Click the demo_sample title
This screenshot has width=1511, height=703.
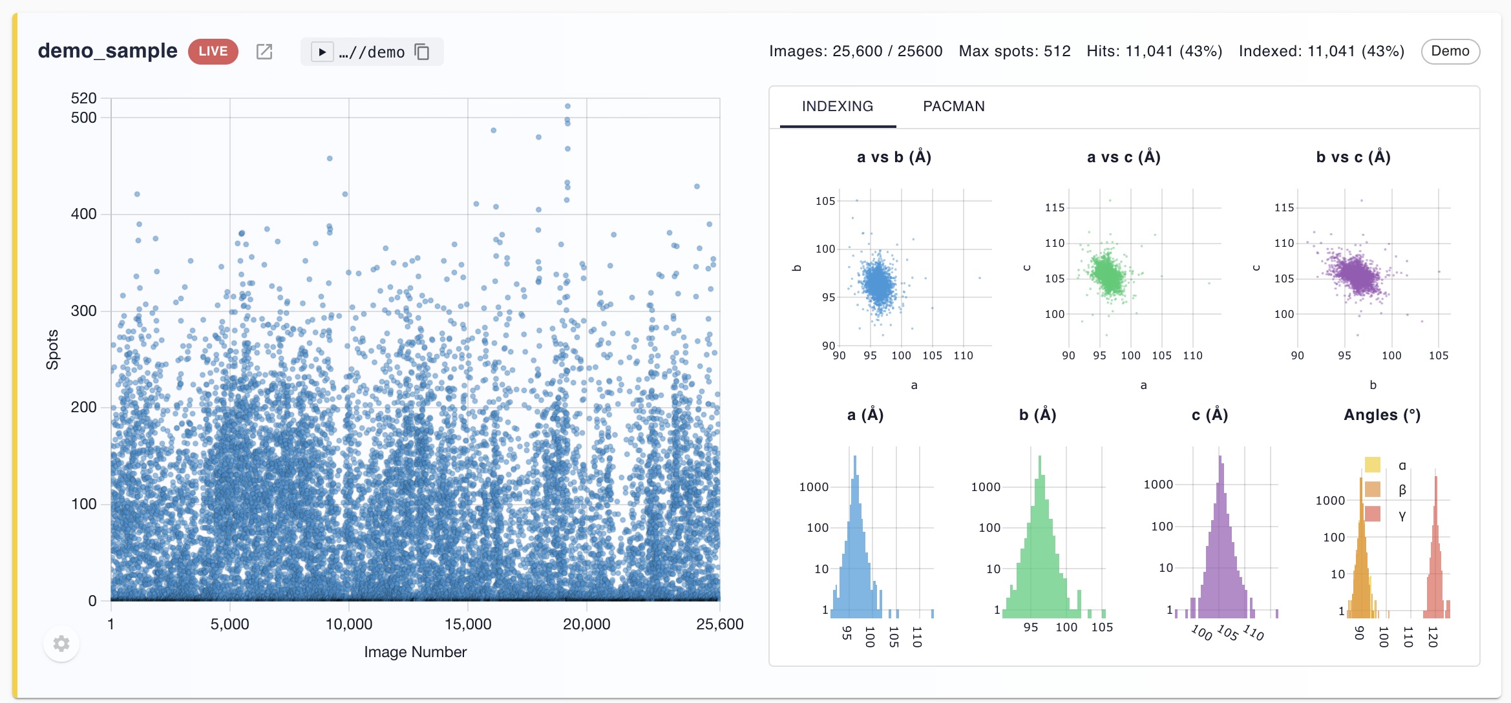tap(107, 51)
